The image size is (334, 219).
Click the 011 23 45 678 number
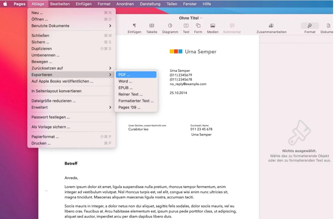[201, 129]
